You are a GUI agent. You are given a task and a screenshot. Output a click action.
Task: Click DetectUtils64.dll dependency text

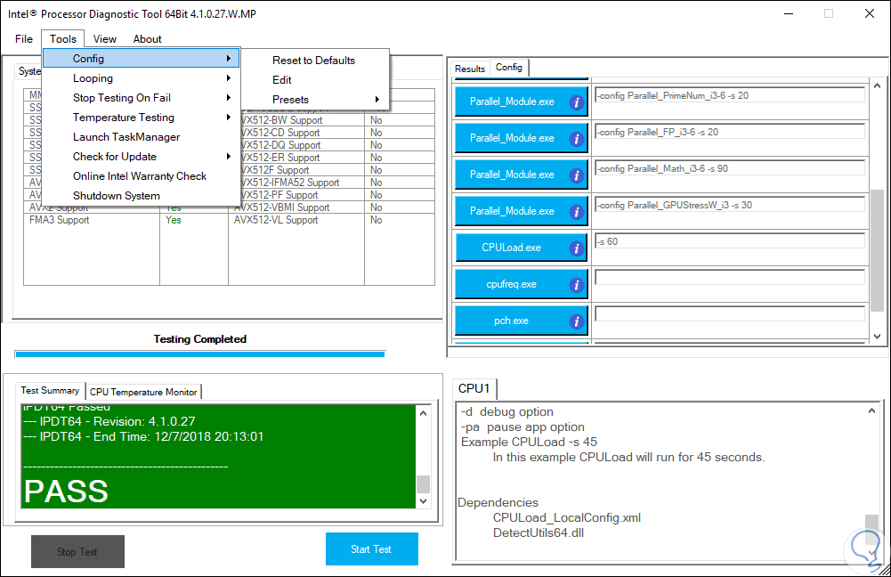(x=539, y=533)
